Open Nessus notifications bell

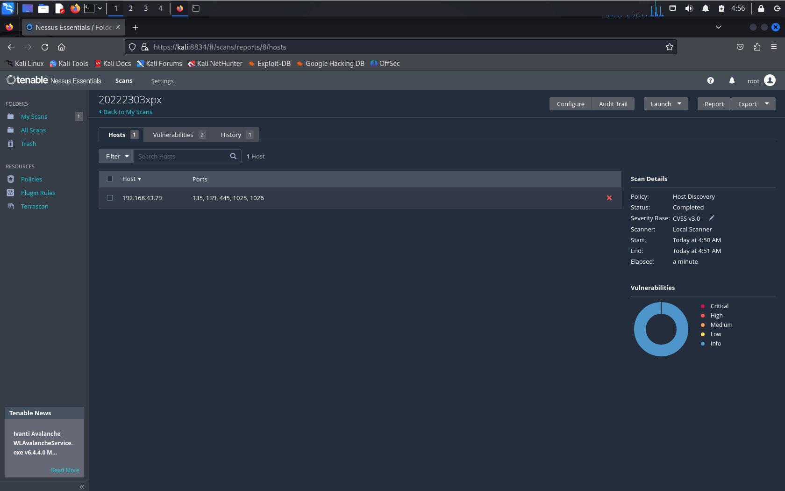click(732, 80)
